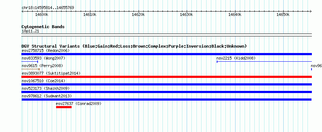The image size is (322, 132).
Task: Select the blue esv2758715 gain bar
Action: click(166, 54)
